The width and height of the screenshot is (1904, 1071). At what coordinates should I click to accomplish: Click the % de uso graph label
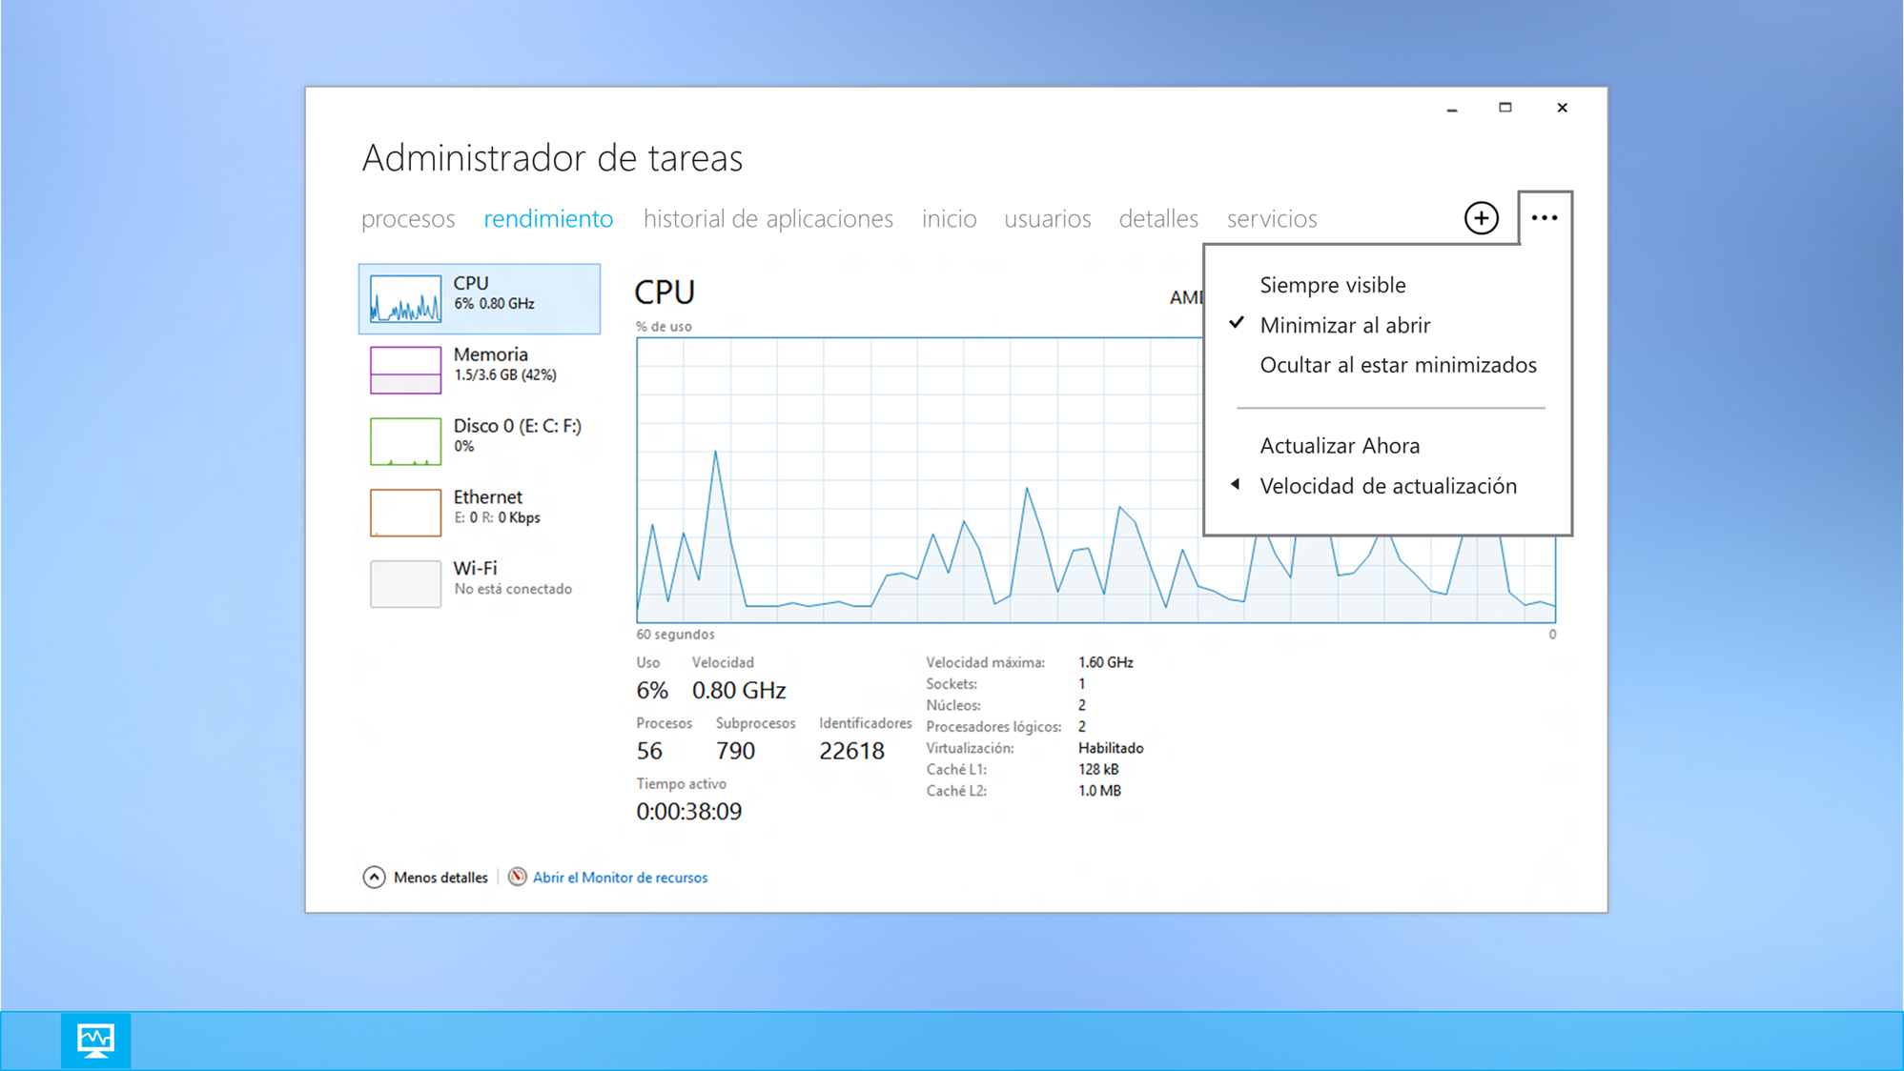click(664, 327)
